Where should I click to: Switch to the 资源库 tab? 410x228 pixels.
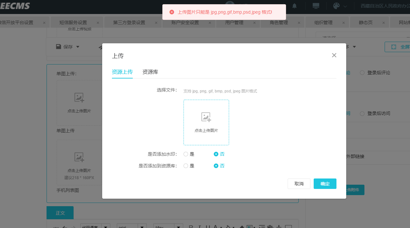tap(150, 72)
